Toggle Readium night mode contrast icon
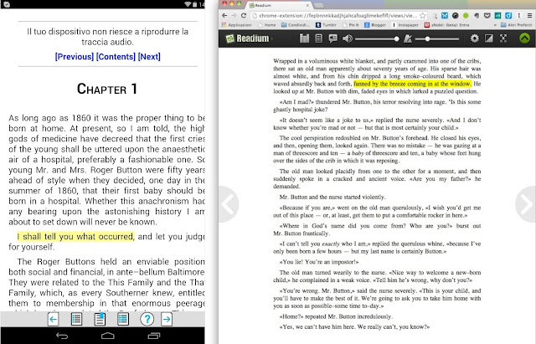 pyautogui.click(x=489, y=39)
